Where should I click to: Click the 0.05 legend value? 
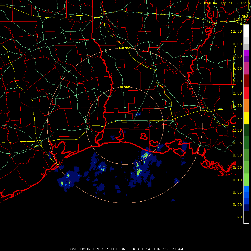point(237,192)
